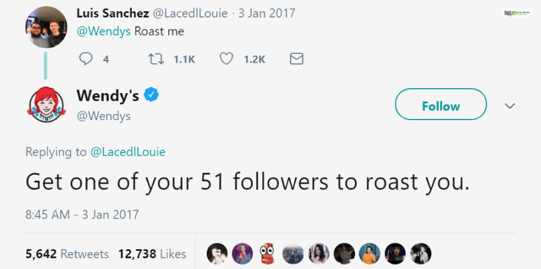Open Wendy's profile picture
The height and width of the screenshot is (269, 541).
(x=45, y=105)
